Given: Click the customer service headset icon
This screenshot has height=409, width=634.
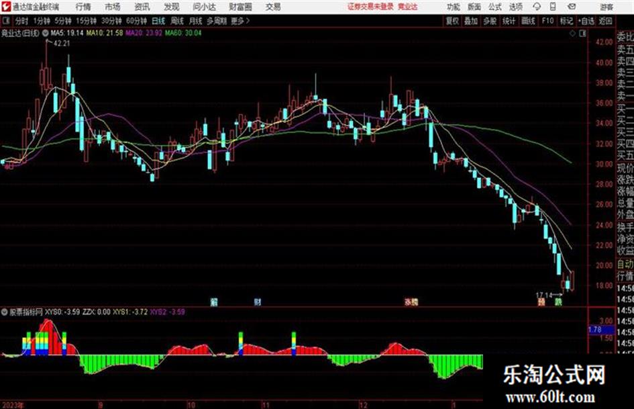Looking at the screenshot, I should [x=537, y=7].
